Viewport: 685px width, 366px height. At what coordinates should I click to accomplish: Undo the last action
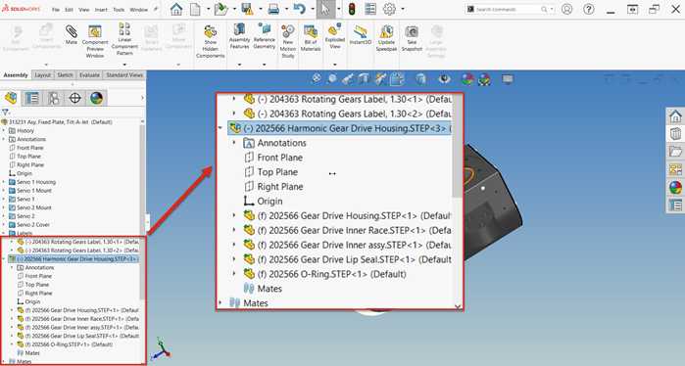tap(300, 9)
